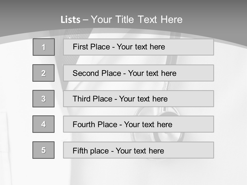Select the 'Second Place' text bar

(x=138, y=73)
